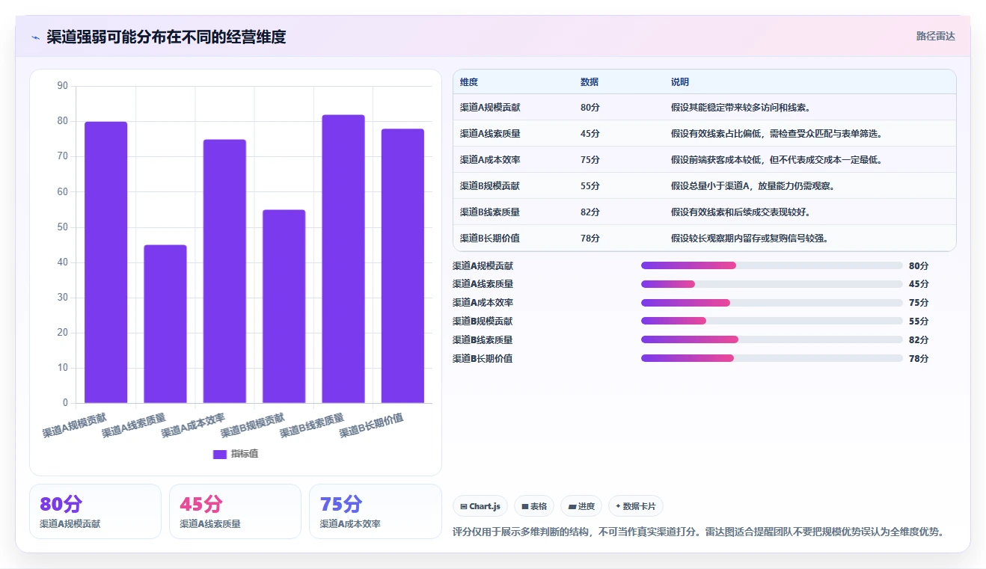Click the 路径雷达 label in the header
986x569 pixels.
936,36
